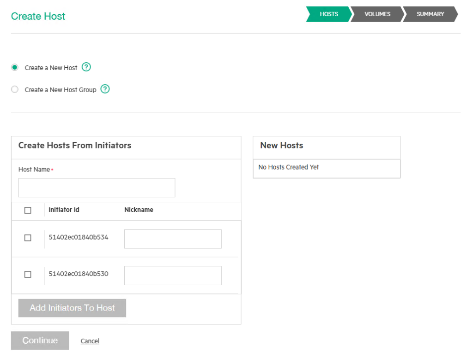Click Nickname field for initiator 51402ec01840b534
The width and height of the screenshot is (473, 352).
pyautogui.click(x=173, y=239)
